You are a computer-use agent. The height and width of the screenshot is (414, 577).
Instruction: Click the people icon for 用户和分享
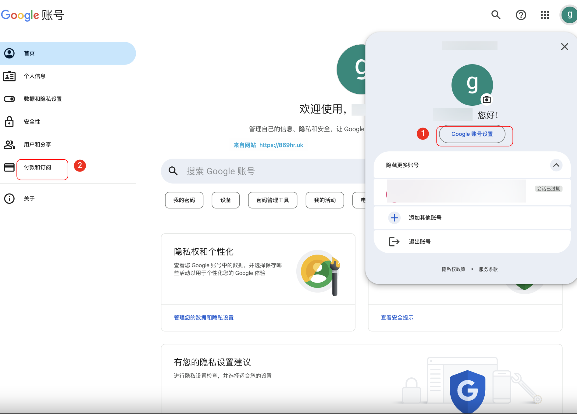tap(9, 145)
